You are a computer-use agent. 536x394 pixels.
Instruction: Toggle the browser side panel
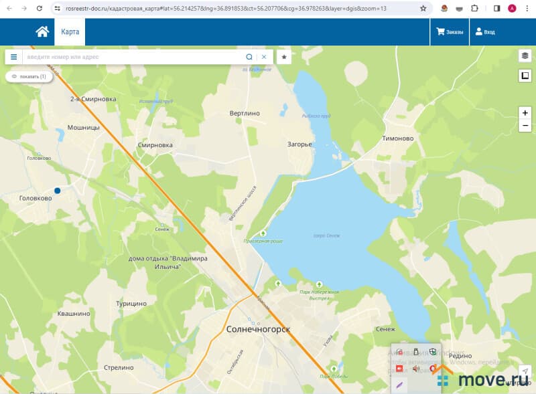[x=496, y=9]
